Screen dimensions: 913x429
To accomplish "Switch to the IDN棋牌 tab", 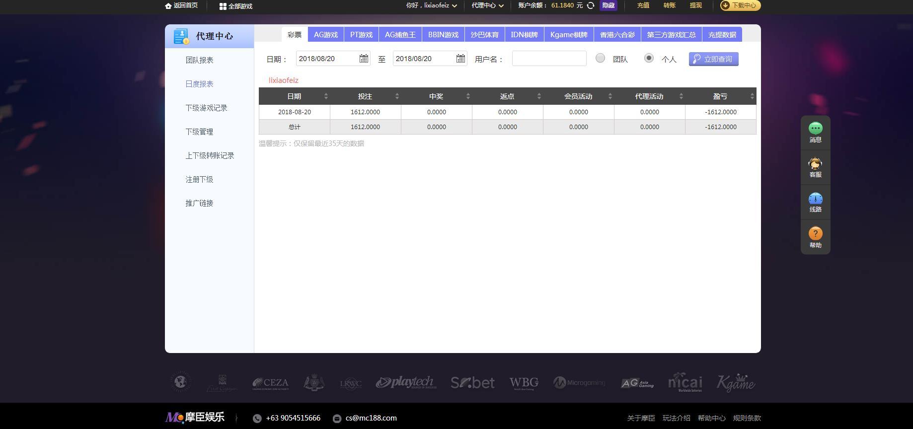I will 525,34.
